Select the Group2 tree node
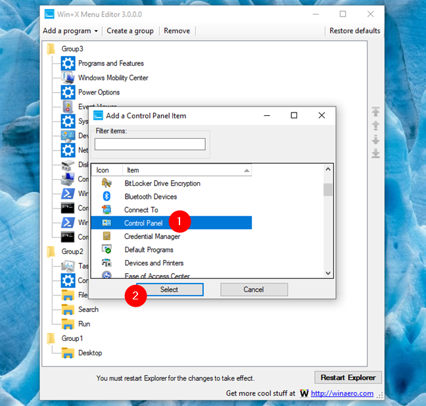Image resolution: width=426 pixels, height=406 pixels. 72,251
